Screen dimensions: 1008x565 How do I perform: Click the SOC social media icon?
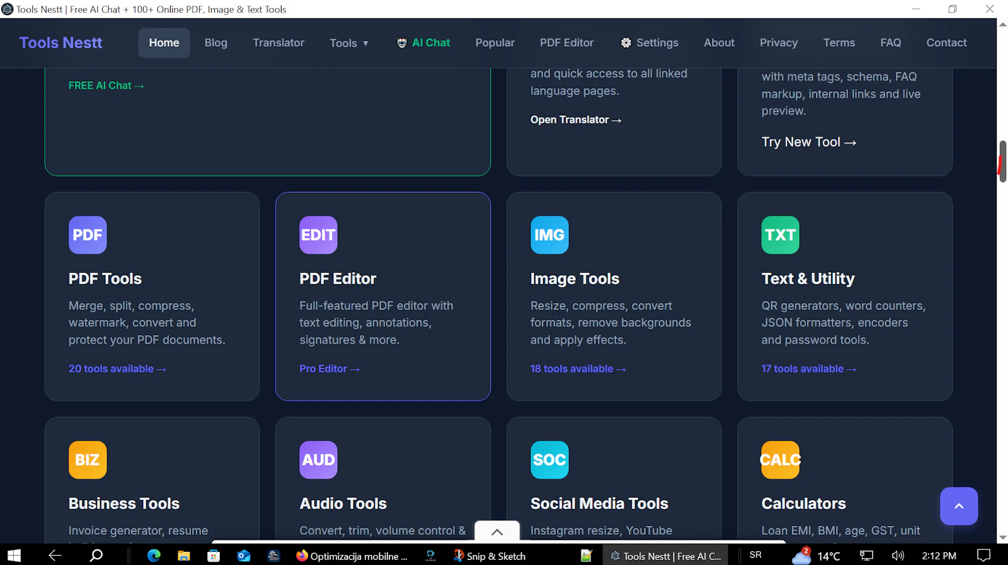point(549,460)
